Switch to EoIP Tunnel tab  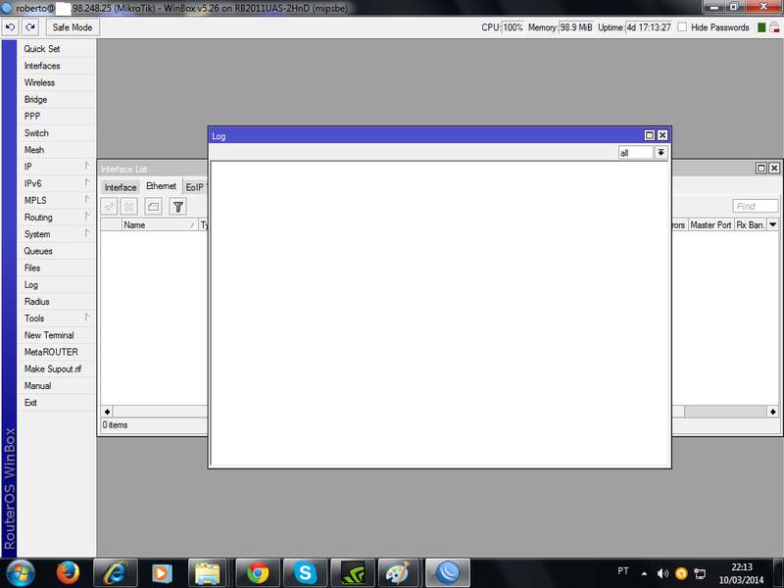[195, 187]
